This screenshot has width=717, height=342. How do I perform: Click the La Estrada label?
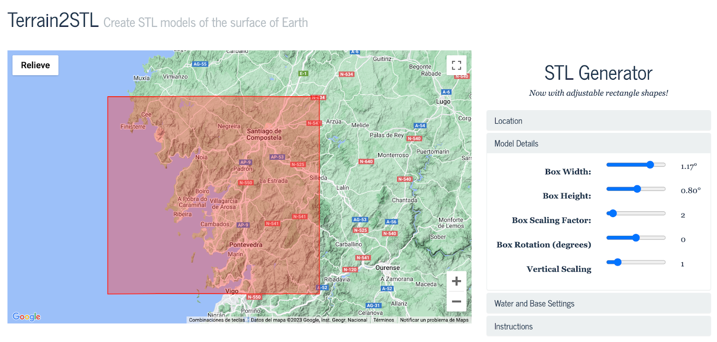(273, 181)
